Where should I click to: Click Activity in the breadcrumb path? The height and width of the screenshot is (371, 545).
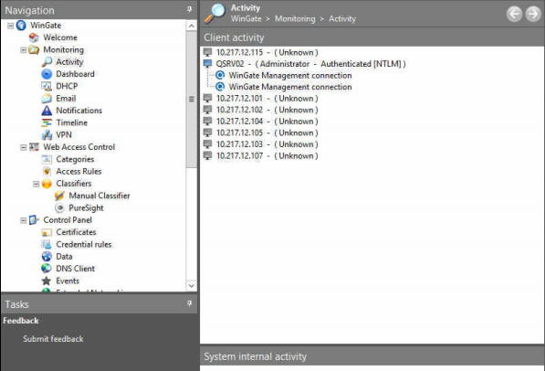tap(342, 19)
